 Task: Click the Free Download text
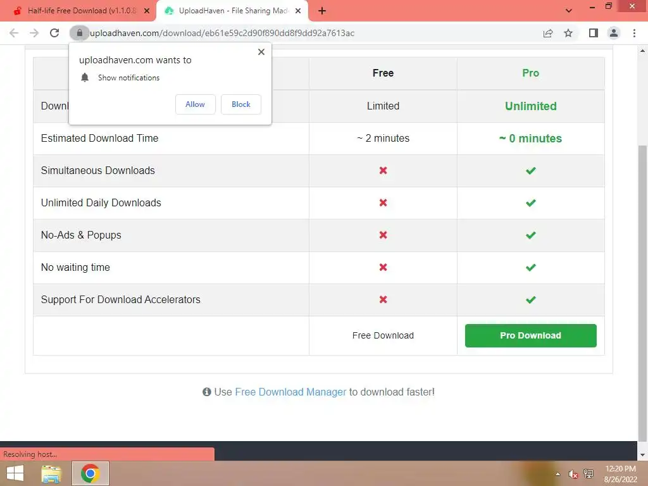coord(383,335)
